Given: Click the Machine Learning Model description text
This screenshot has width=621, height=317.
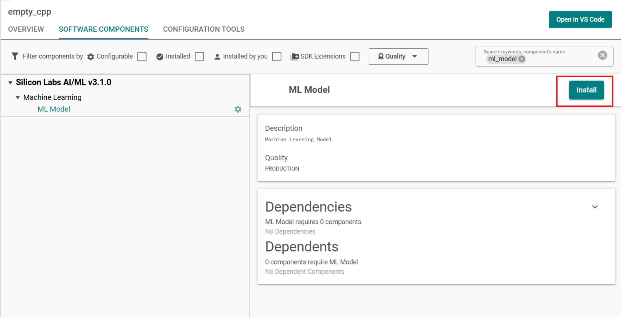Looking at the screenshot, I should click(298, 139).
